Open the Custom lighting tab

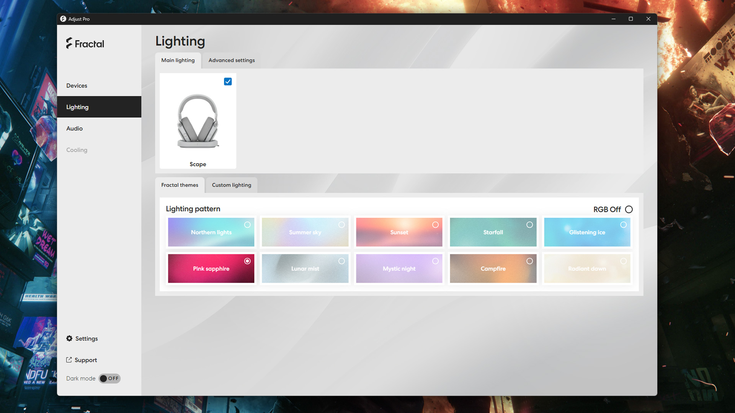click(x=231, y=185)
